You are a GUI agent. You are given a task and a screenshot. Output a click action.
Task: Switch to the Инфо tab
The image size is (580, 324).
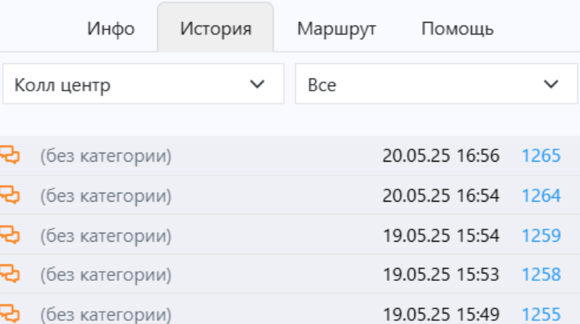coord(110,29)
